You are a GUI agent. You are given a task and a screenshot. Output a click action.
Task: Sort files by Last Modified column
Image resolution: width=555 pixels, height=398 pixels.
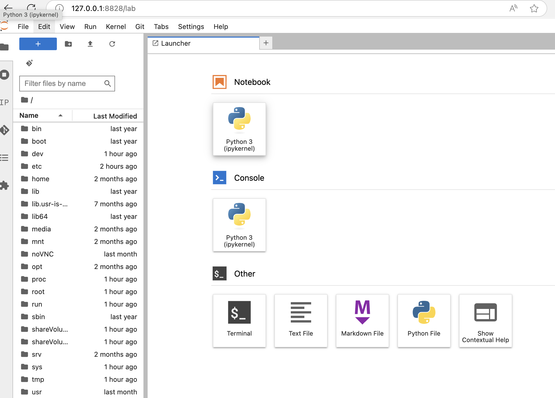tap(108, 116)
